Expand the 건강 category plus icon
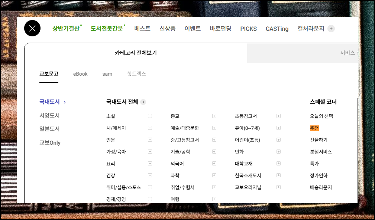 (150, 175)
